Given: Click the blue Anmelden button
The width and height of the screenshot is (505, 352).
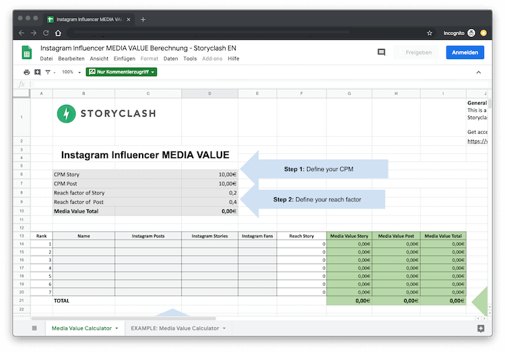Looking at the screenshot, I should (465, 52).
